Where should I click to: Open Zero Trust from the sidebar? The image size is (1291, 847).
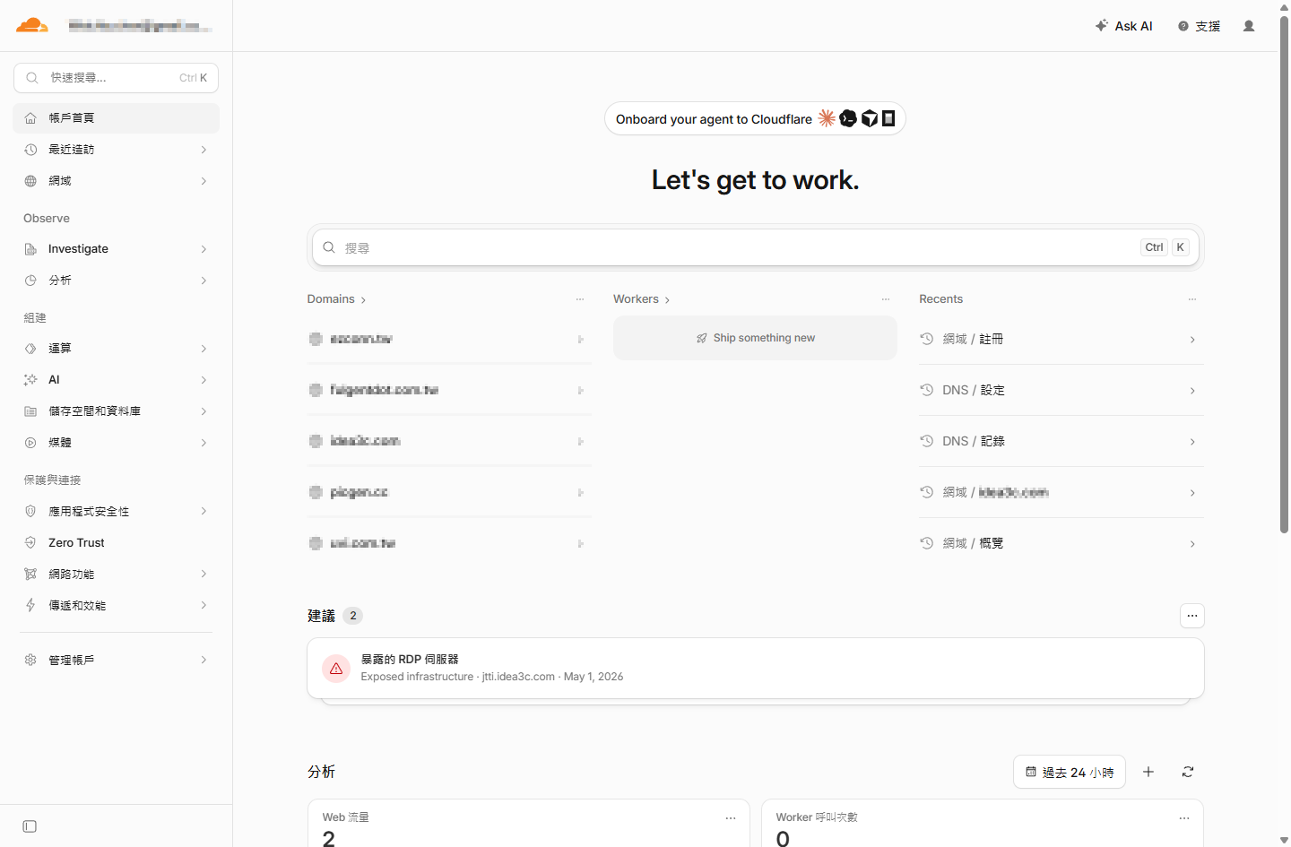pos(117,543)
